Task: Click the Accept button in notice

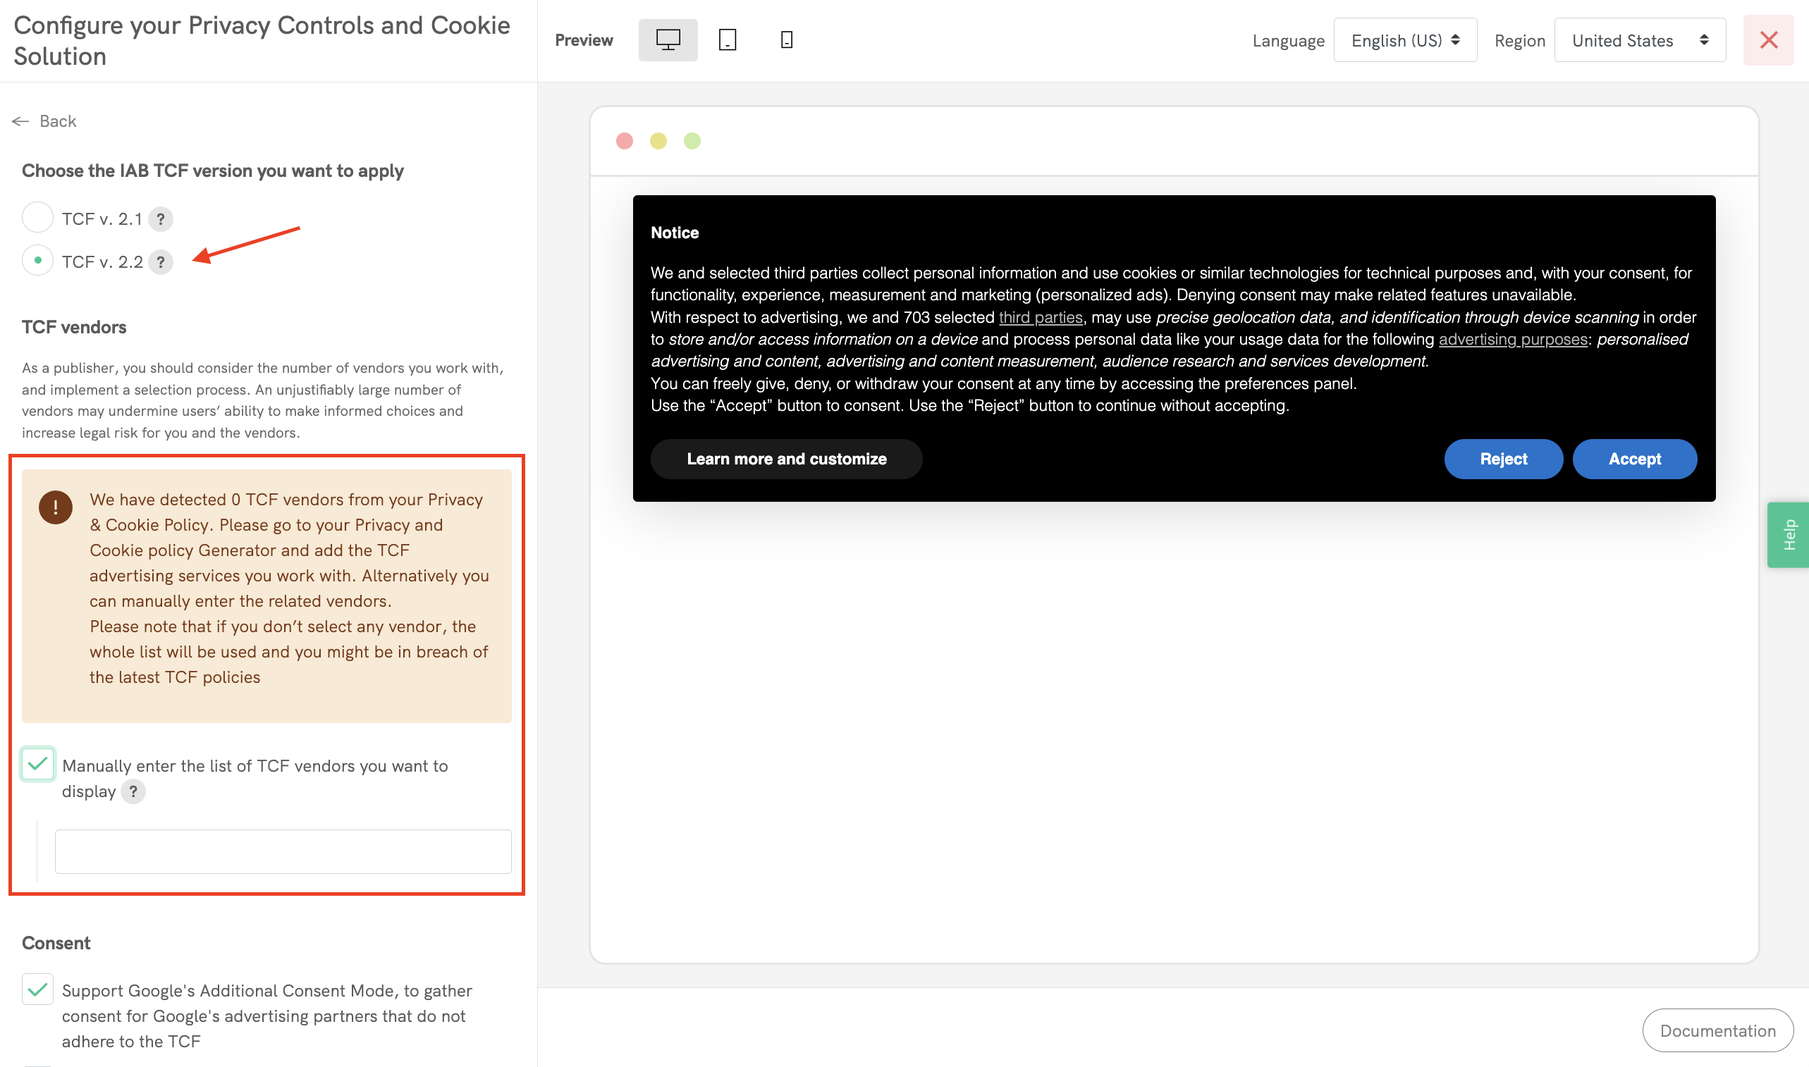Action: click(1633, 459)
